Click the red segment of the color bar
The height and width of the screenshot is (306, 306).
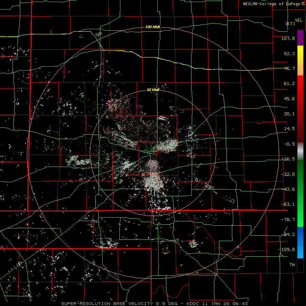[x=300, y=109]
